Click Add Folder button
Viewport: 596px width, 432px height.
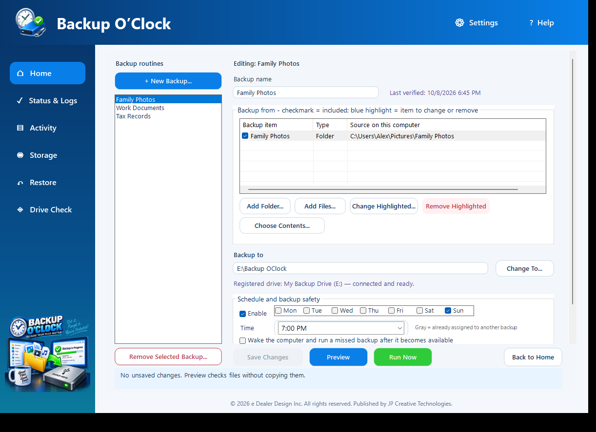coord(265,206)
